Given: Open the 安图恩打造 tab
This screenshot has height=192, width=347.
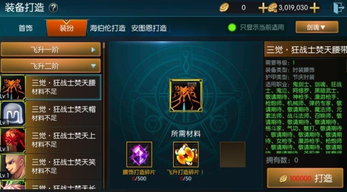Looking at the screenshot, I should point(149,28).
